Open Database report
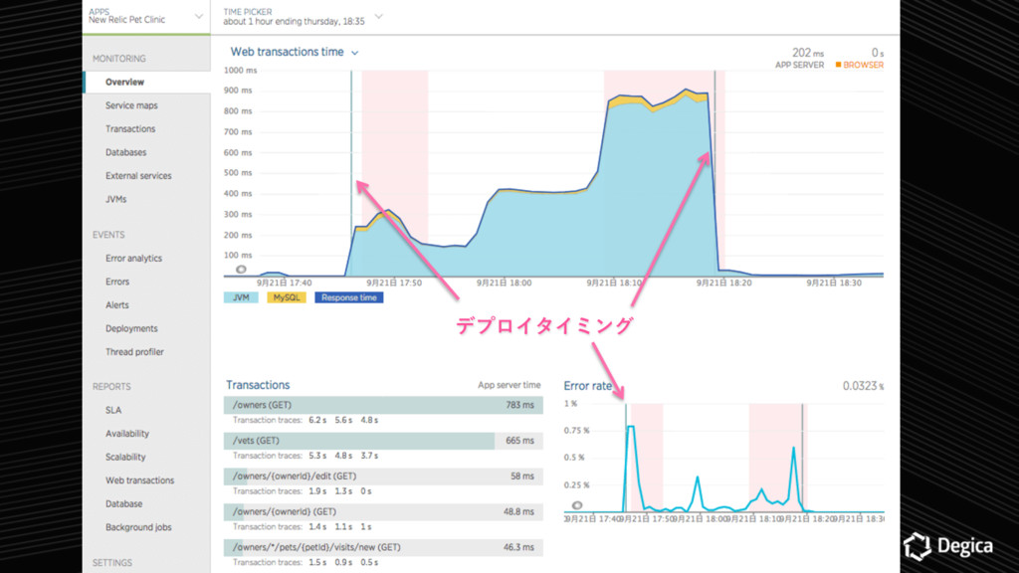The image size is (1019, 573). [123, 503]
